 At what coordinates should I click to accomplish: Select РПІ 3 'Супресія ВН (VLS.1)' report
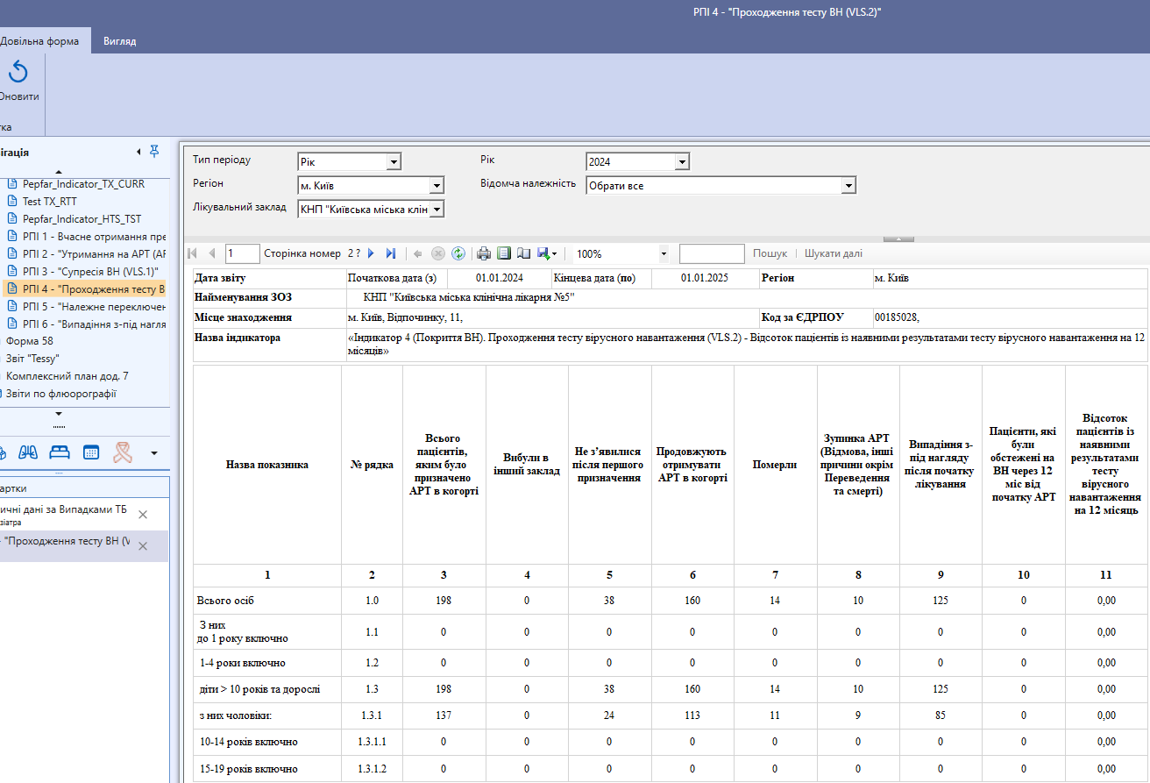point(90,272)
